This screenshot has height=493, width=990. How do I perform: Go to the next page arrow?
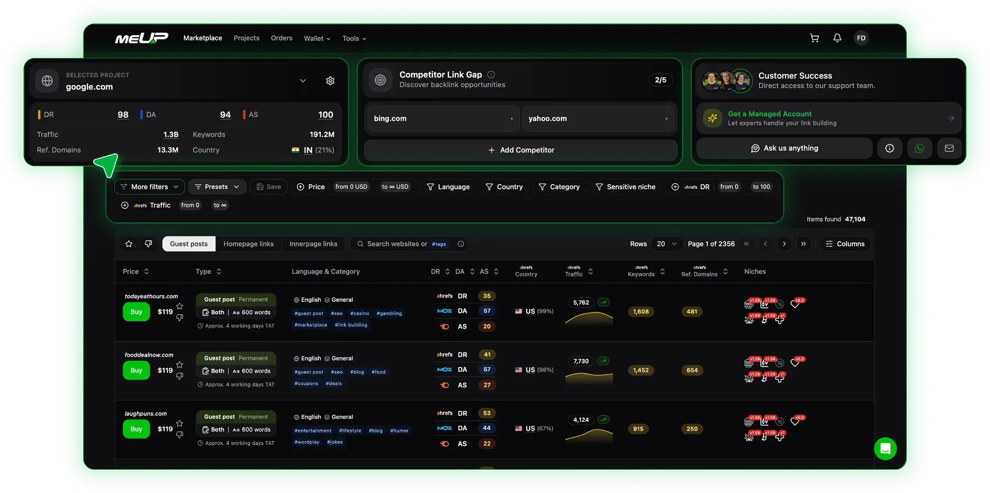click(784, 244)
